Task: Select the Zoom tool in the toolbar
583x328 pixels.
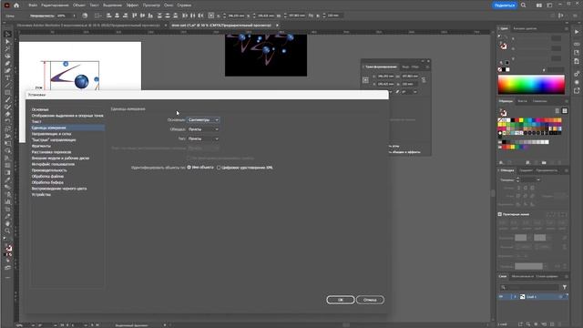Action: [7, 231]
